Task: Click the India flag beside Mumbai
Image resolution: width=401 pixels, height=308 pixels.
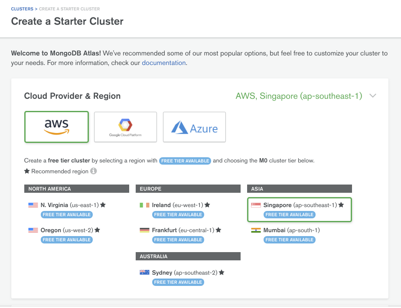Action: pyautogui.click(x=256, y=230)
